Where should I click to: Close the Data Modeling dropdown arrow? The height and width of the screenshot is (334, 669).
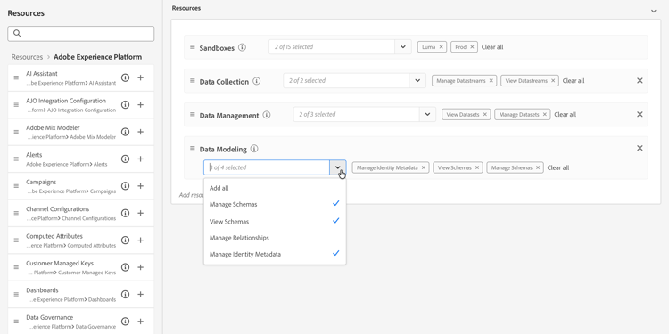pos(338,167)
